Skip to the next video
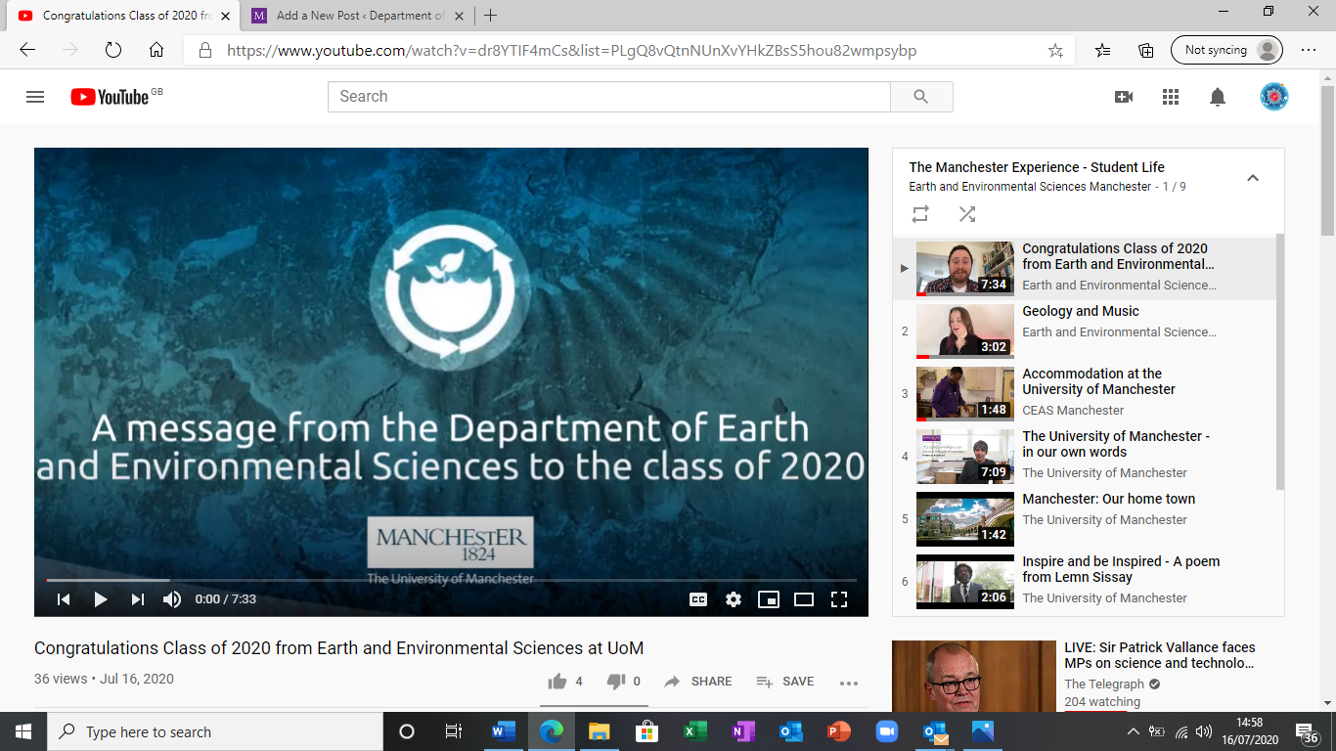This screenshot has height=751, width=1336. pyautogui.click(x=138, y=599)
